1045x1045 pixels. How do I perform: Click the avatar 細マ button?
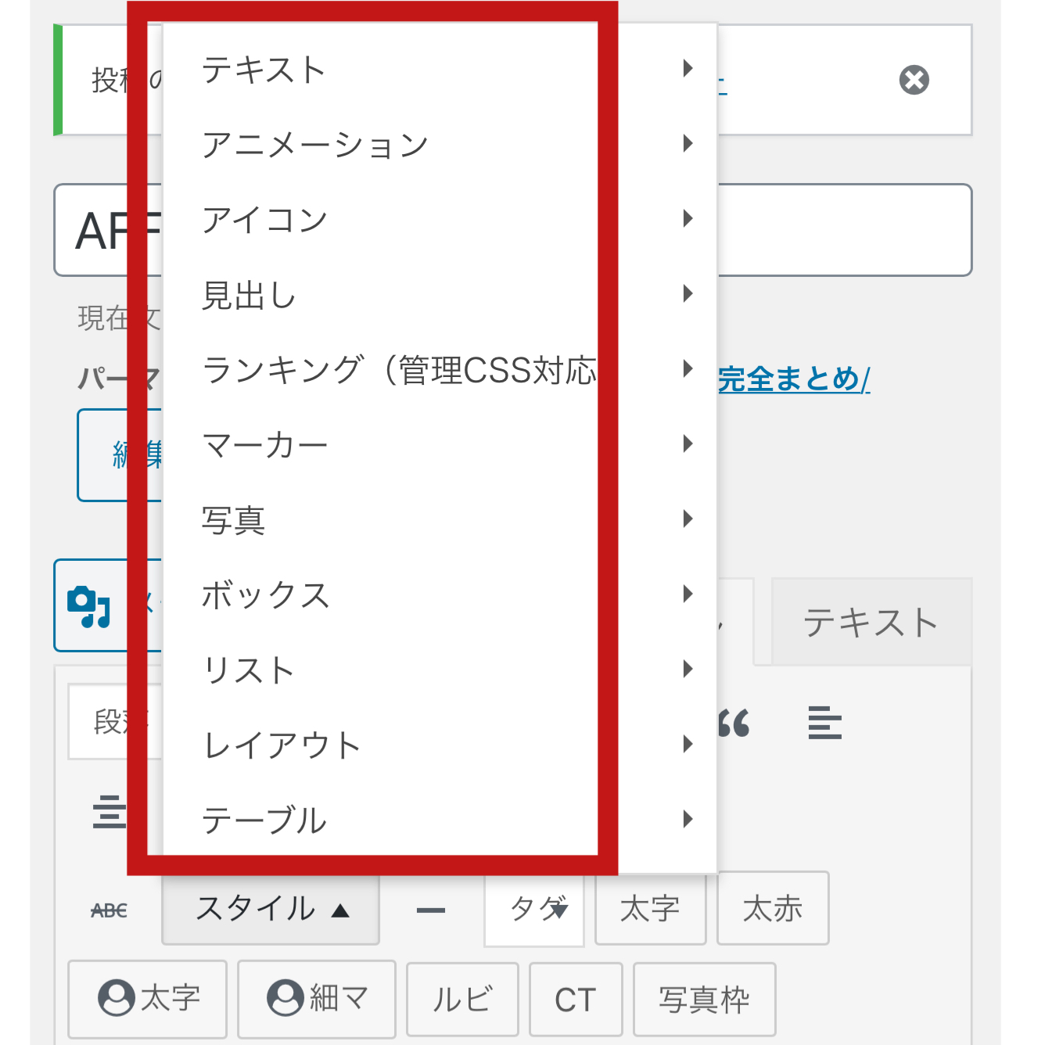tap(316, 998)
